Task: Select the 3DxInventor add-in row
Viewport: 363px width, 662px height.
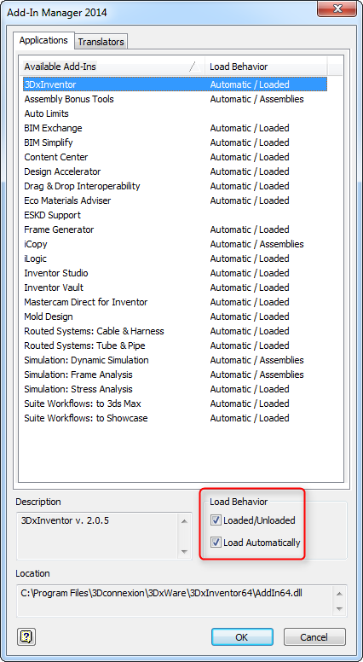Action: (x=175, y=84)
